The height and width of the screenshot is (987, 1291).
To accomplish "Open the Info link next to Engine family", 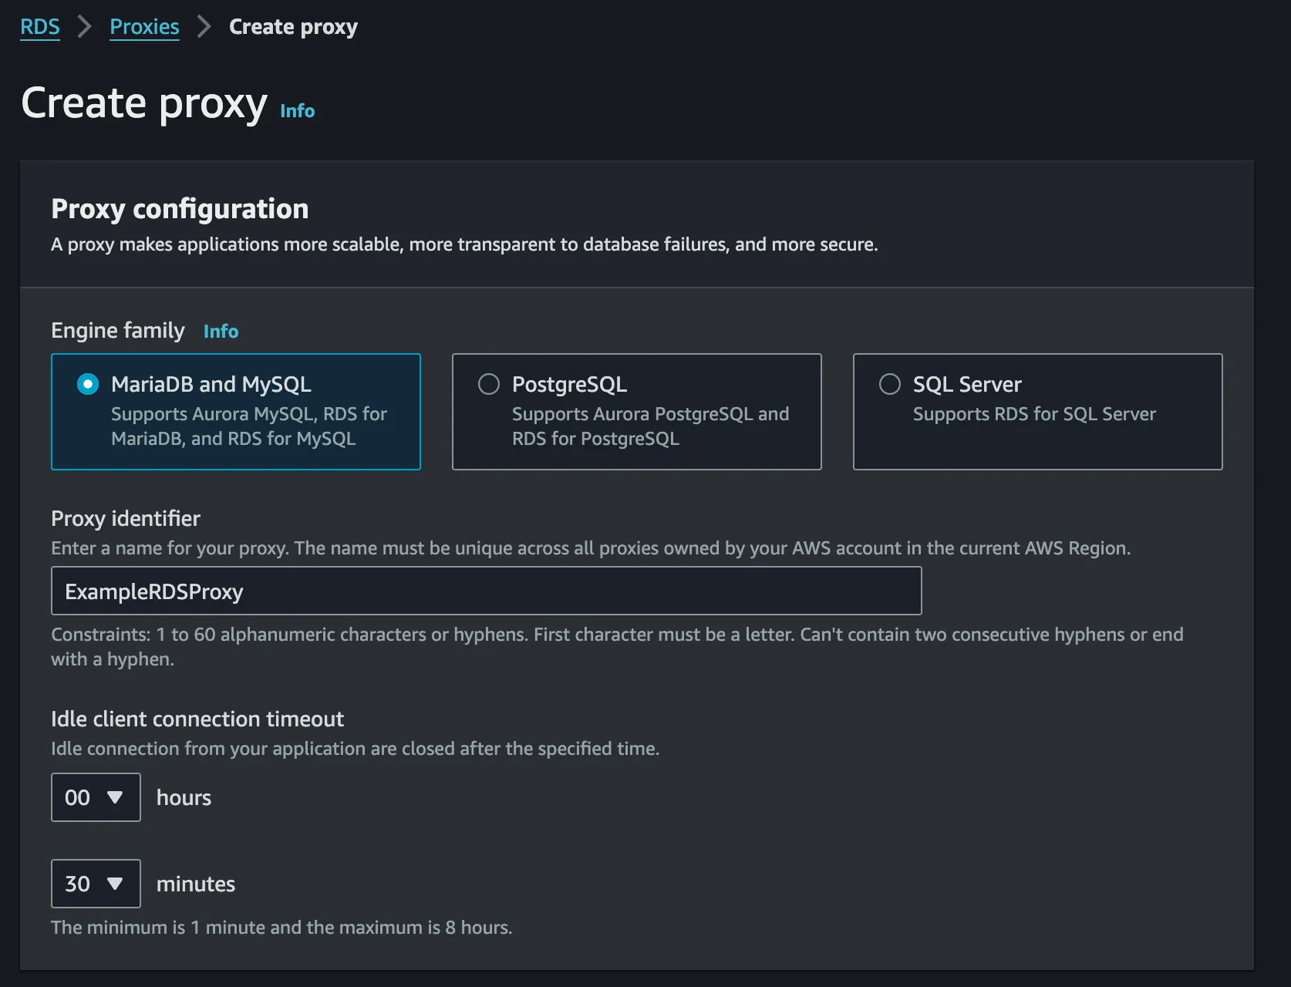I will click(221, 332).
